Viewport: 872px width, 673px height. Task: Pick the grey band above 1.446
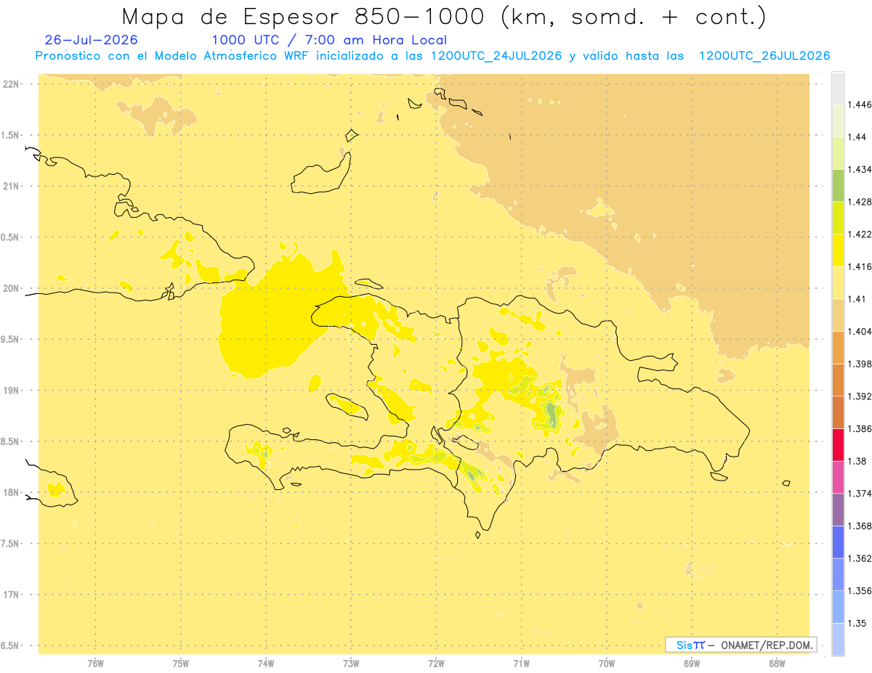pyautogui.click(x=838, y=88)
